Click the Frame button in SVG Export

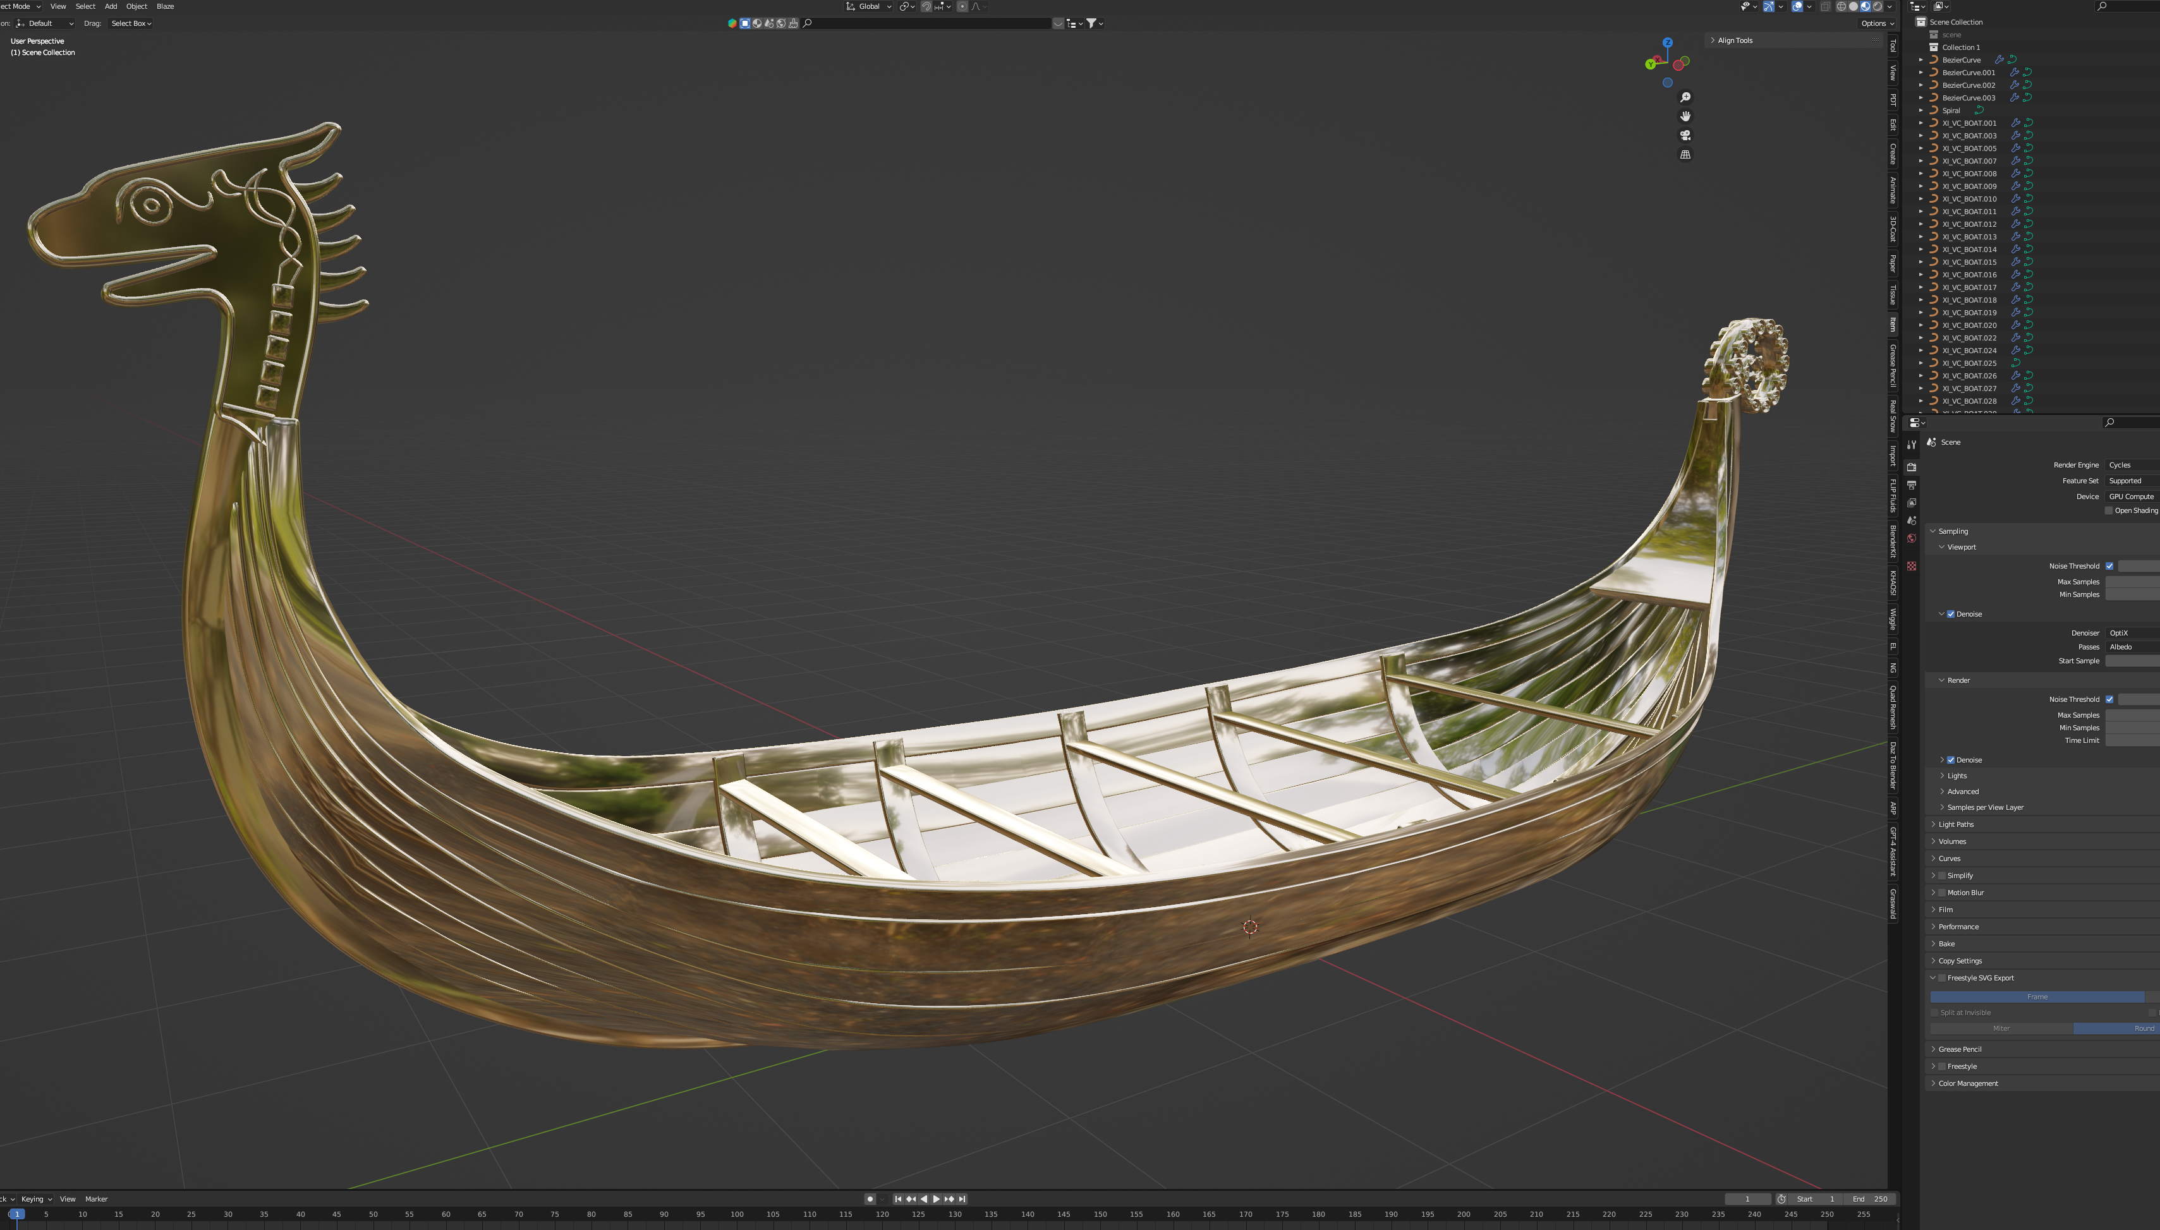2037,997
